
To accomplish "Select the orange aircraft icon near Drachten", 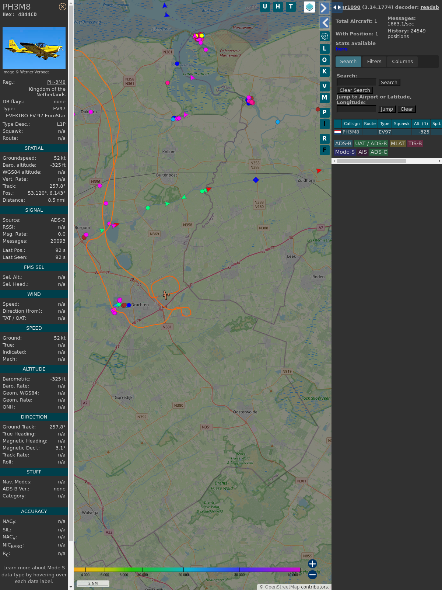I will [x=166, y=295].
